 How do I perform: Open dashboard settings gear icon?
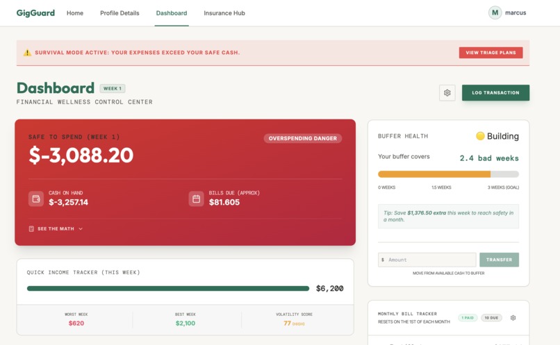point(447,93)
